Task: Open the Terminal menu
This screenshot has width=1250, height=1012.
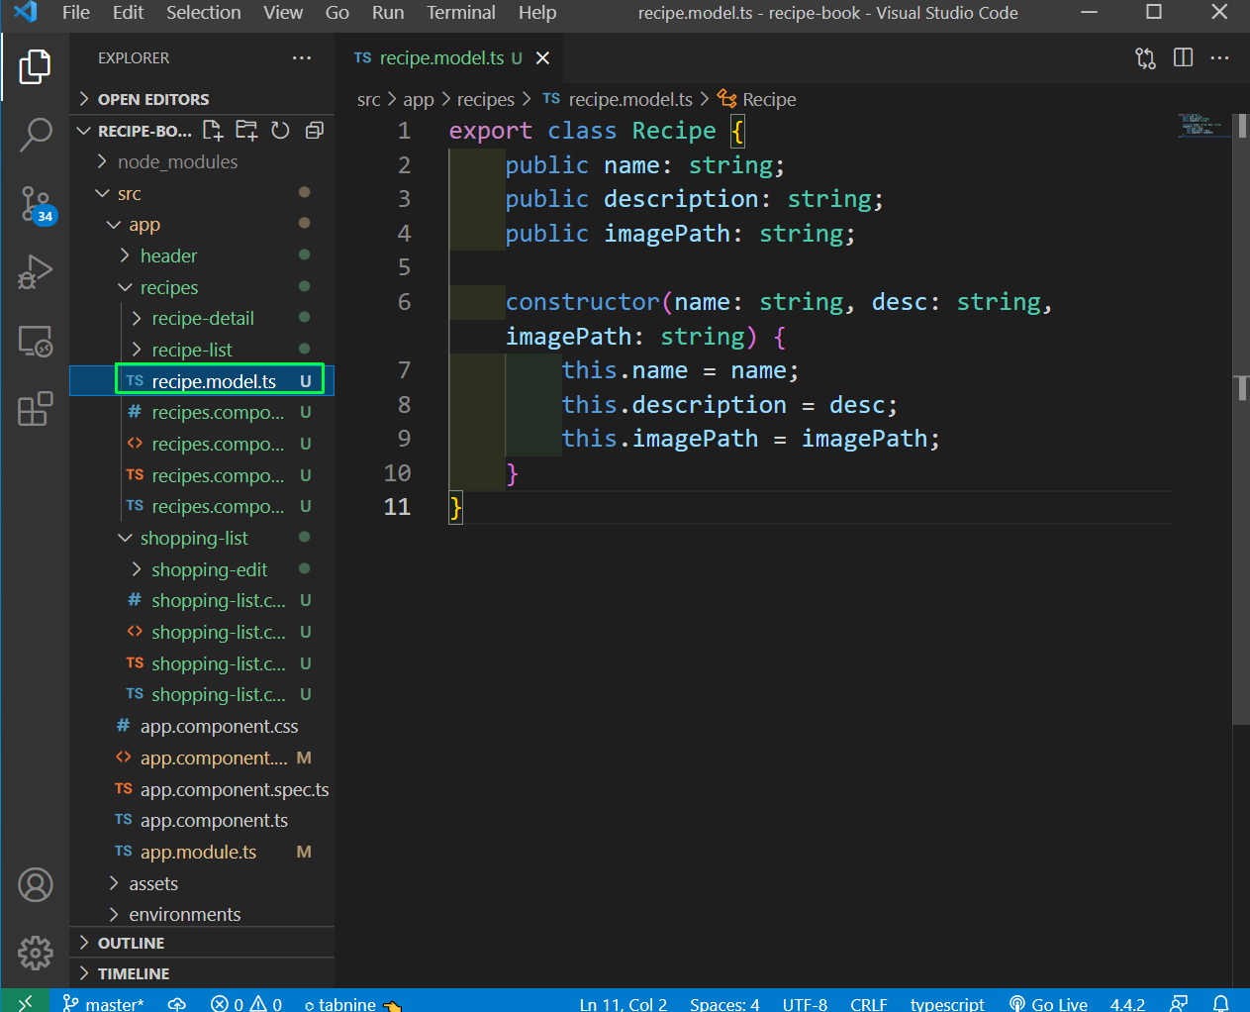Action: tap(461, 13)
